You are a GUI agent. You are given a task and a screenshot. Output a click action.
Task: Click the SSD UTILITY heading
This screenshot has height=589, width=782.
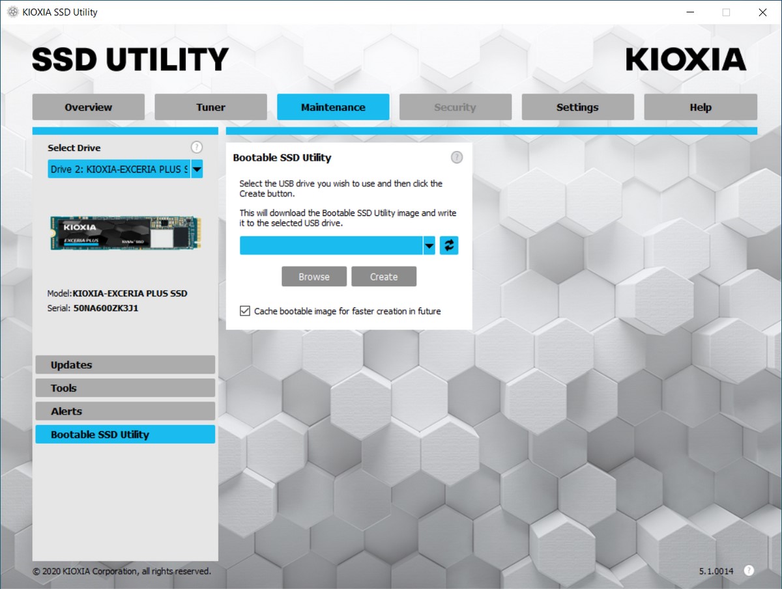pos(130,59)
